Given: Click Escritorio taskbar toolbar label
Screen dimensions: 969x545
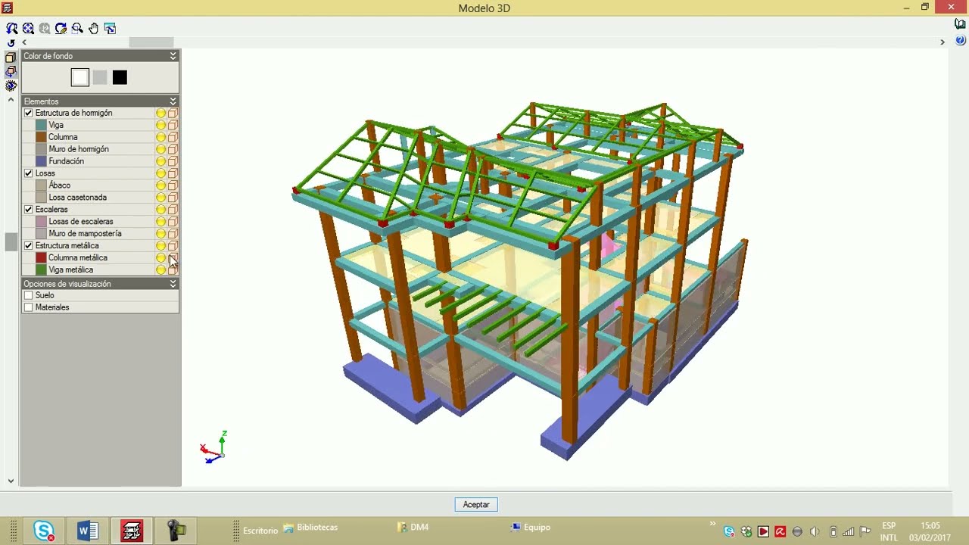Looking at the screenshot, I should click(x=260, y=531).
